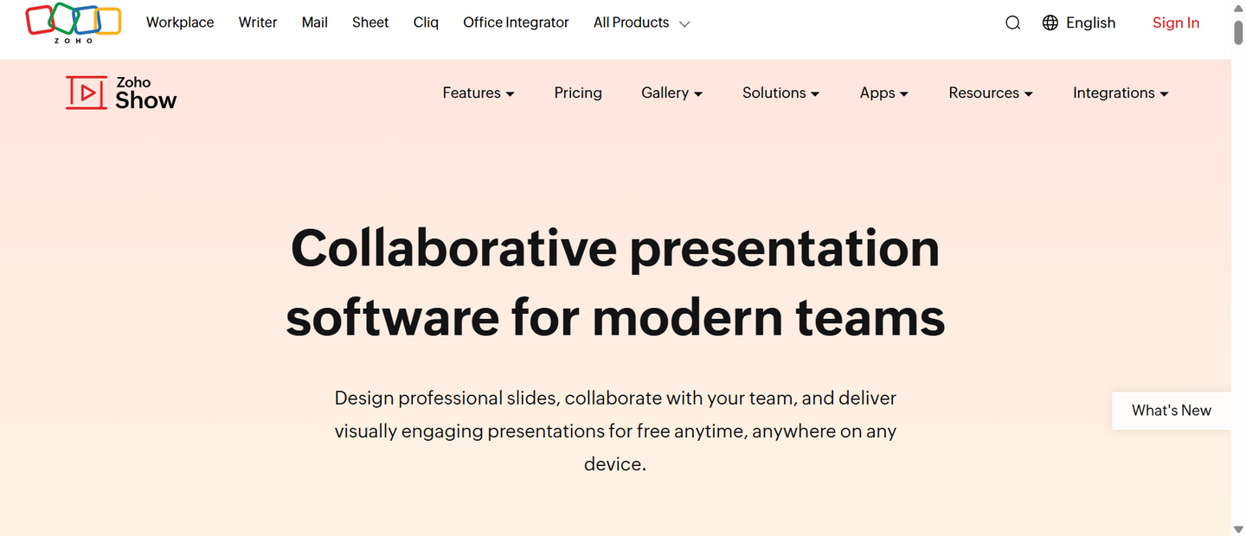Select the English language option
This screenshot has width=1246, height=536.
pos(1090,22)
